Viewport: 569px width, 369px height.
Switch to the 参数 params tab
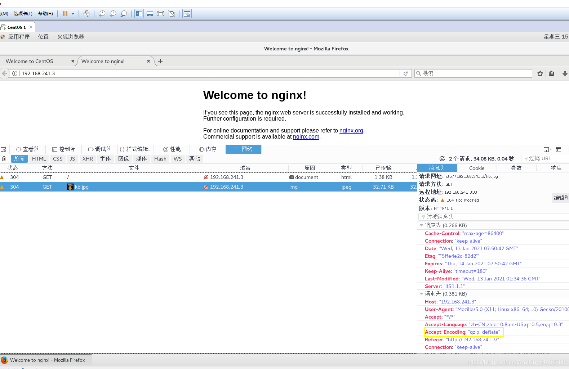516,168
